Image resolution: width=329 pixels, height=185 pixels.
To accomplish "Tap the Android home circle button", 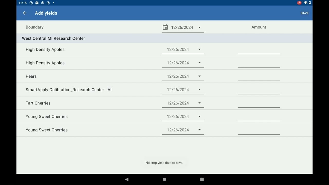I will point(164,179).
